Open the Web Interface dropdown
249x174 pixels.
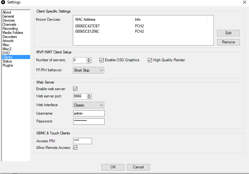tap(89, 105)
